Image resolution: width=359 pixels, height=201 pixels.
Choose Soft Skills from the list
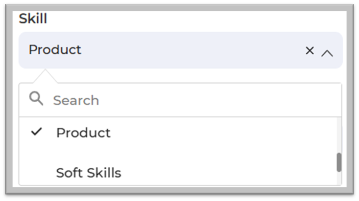coord(89,173)
